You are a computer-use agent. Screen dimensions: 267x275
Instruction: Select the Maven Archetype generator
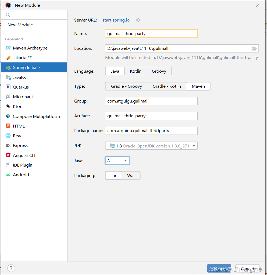click(x=30, y=48)
